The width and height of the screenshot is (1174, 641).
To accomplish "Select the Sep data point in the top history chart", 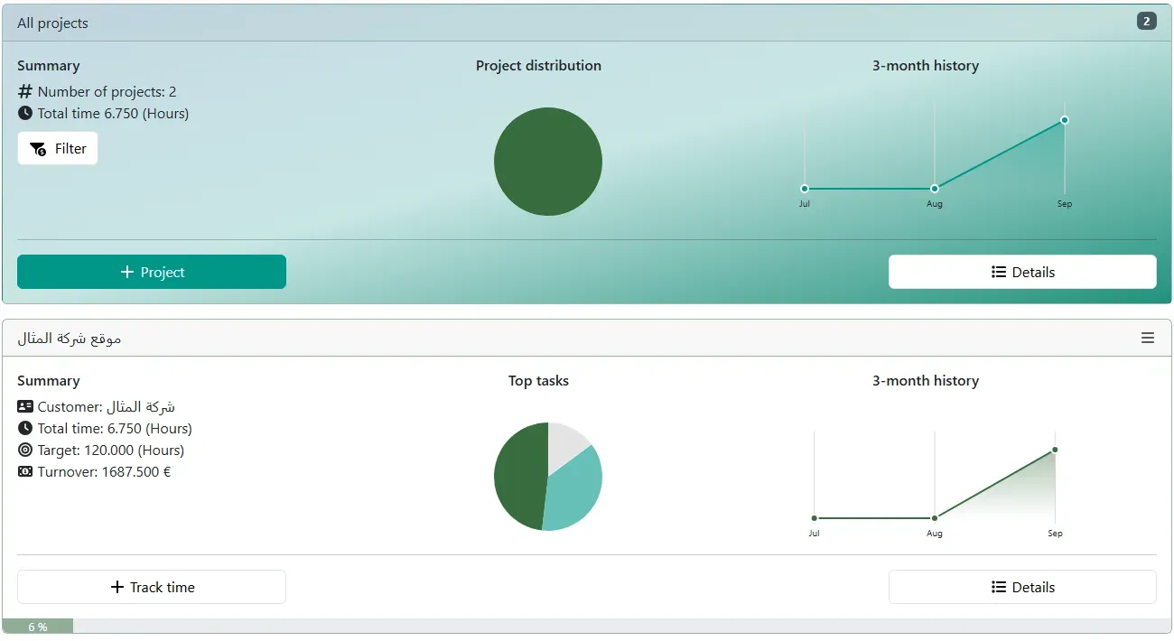I will [x=1065, y=120].
